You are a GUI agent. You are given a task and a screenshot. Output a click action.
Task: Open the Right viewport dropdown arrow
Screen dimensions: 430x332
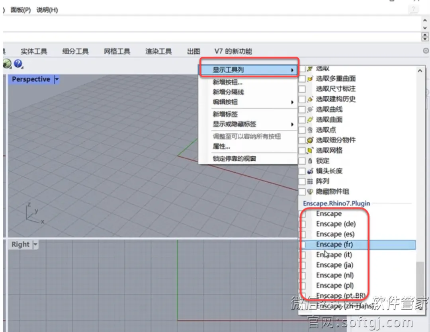pyautogui.click(x=35, y=244)
